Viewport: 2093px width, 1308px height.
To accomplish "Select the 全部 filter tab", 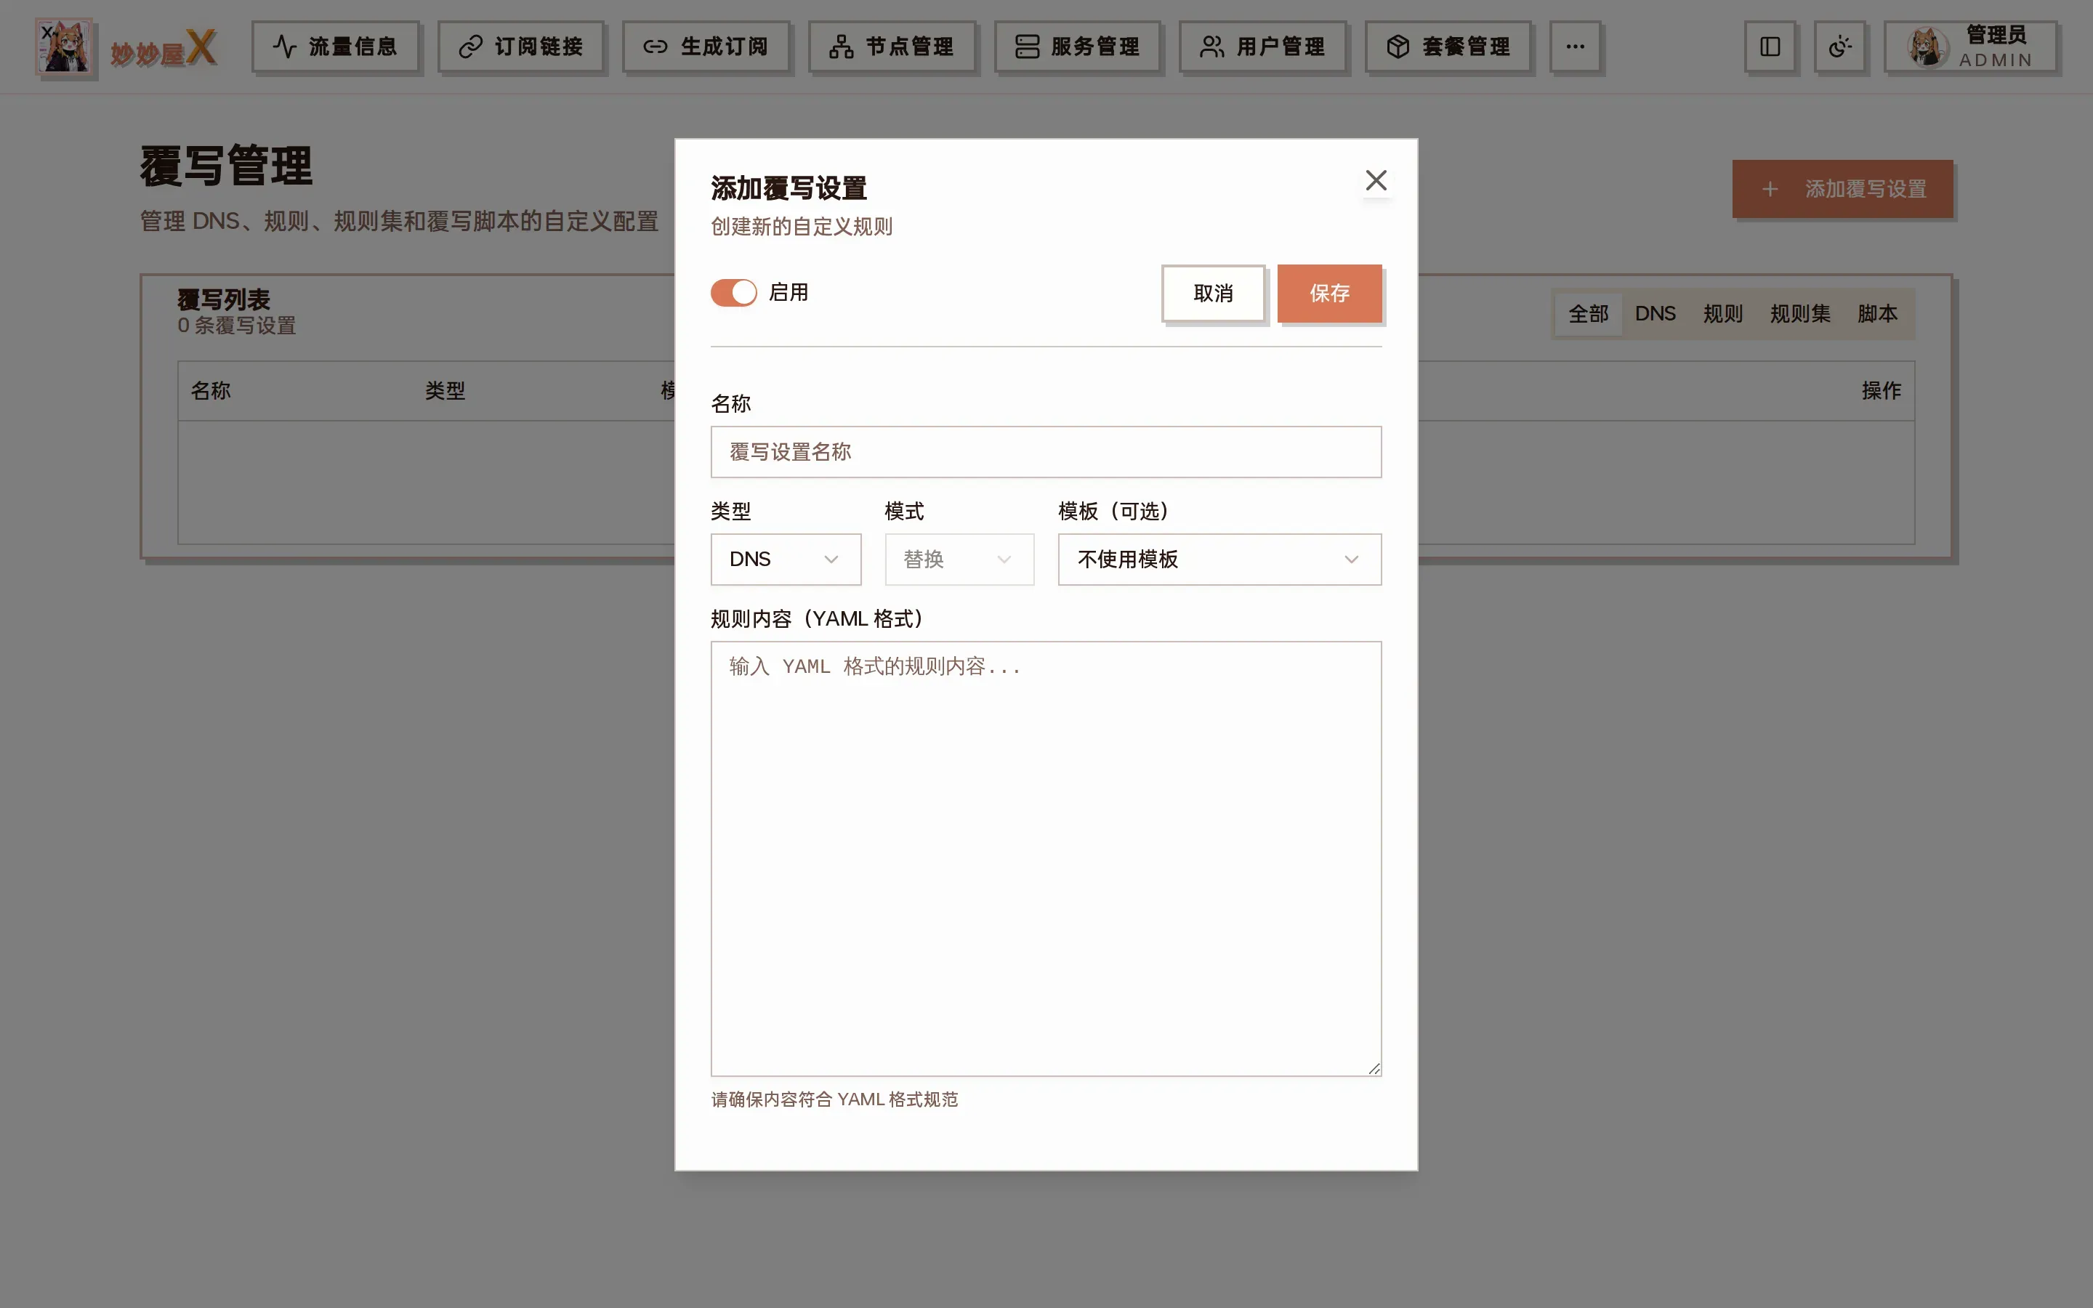I will click(x=1588, y=313).
